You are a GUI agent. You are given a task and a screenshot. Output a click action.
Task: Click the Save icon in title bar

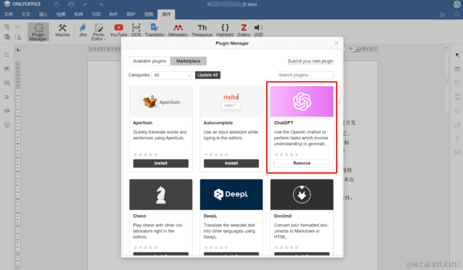[x=56, y=4]
